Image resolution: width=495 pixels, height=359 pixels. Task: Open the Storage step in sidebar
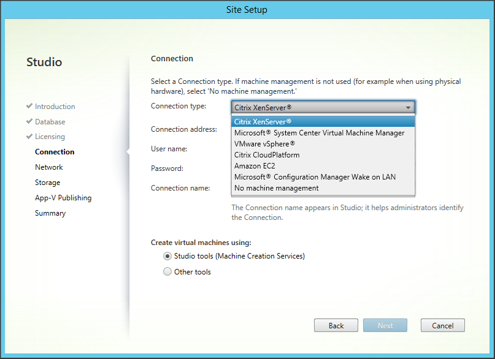[x=47, y=183]
